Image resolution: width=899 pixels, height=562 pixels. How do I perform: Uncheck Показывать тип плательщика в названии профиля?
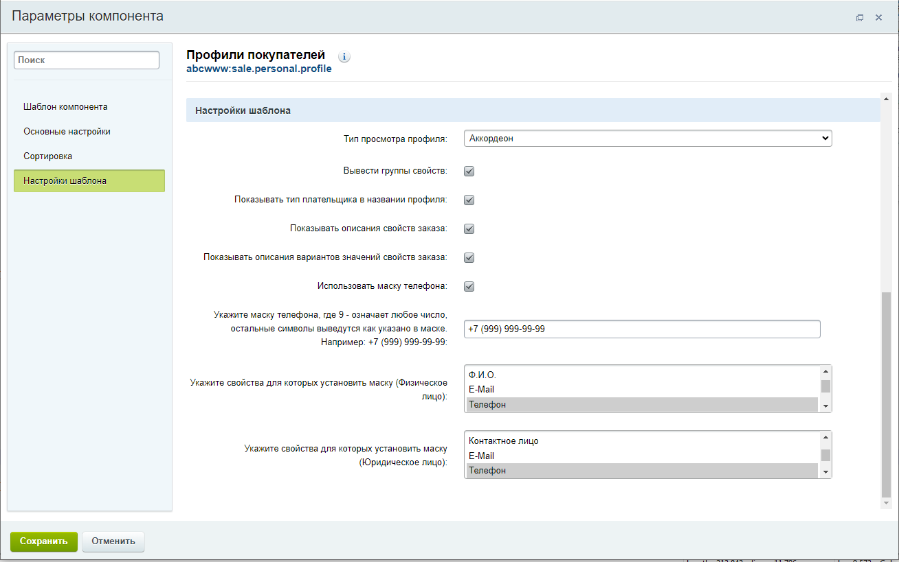click(x=469, y=200)
